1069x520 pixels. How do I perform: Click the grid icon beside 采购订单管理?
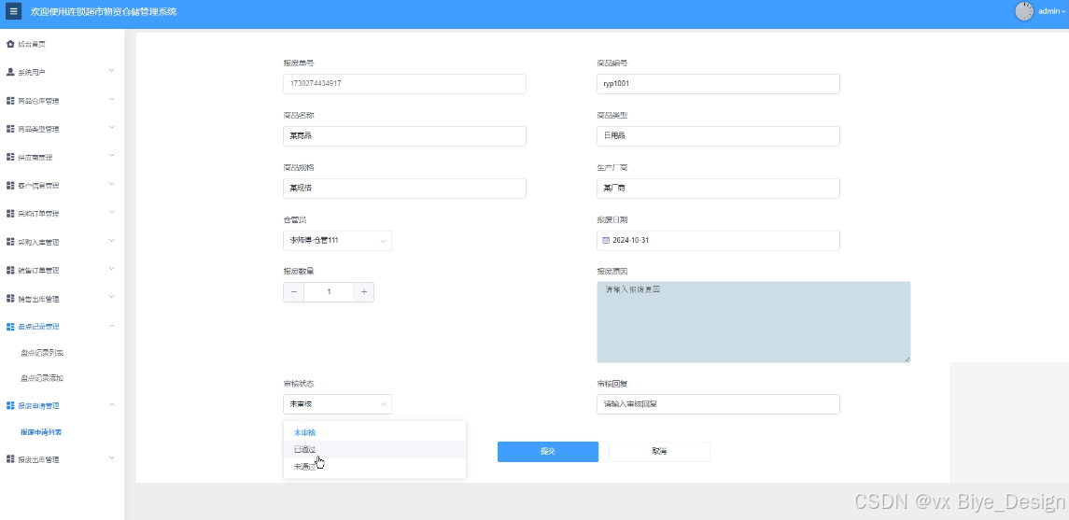10,214
